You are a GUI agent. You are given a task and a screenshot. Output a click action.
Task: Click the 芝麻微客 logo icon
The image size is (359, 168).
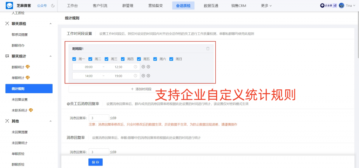click(9, 6)
